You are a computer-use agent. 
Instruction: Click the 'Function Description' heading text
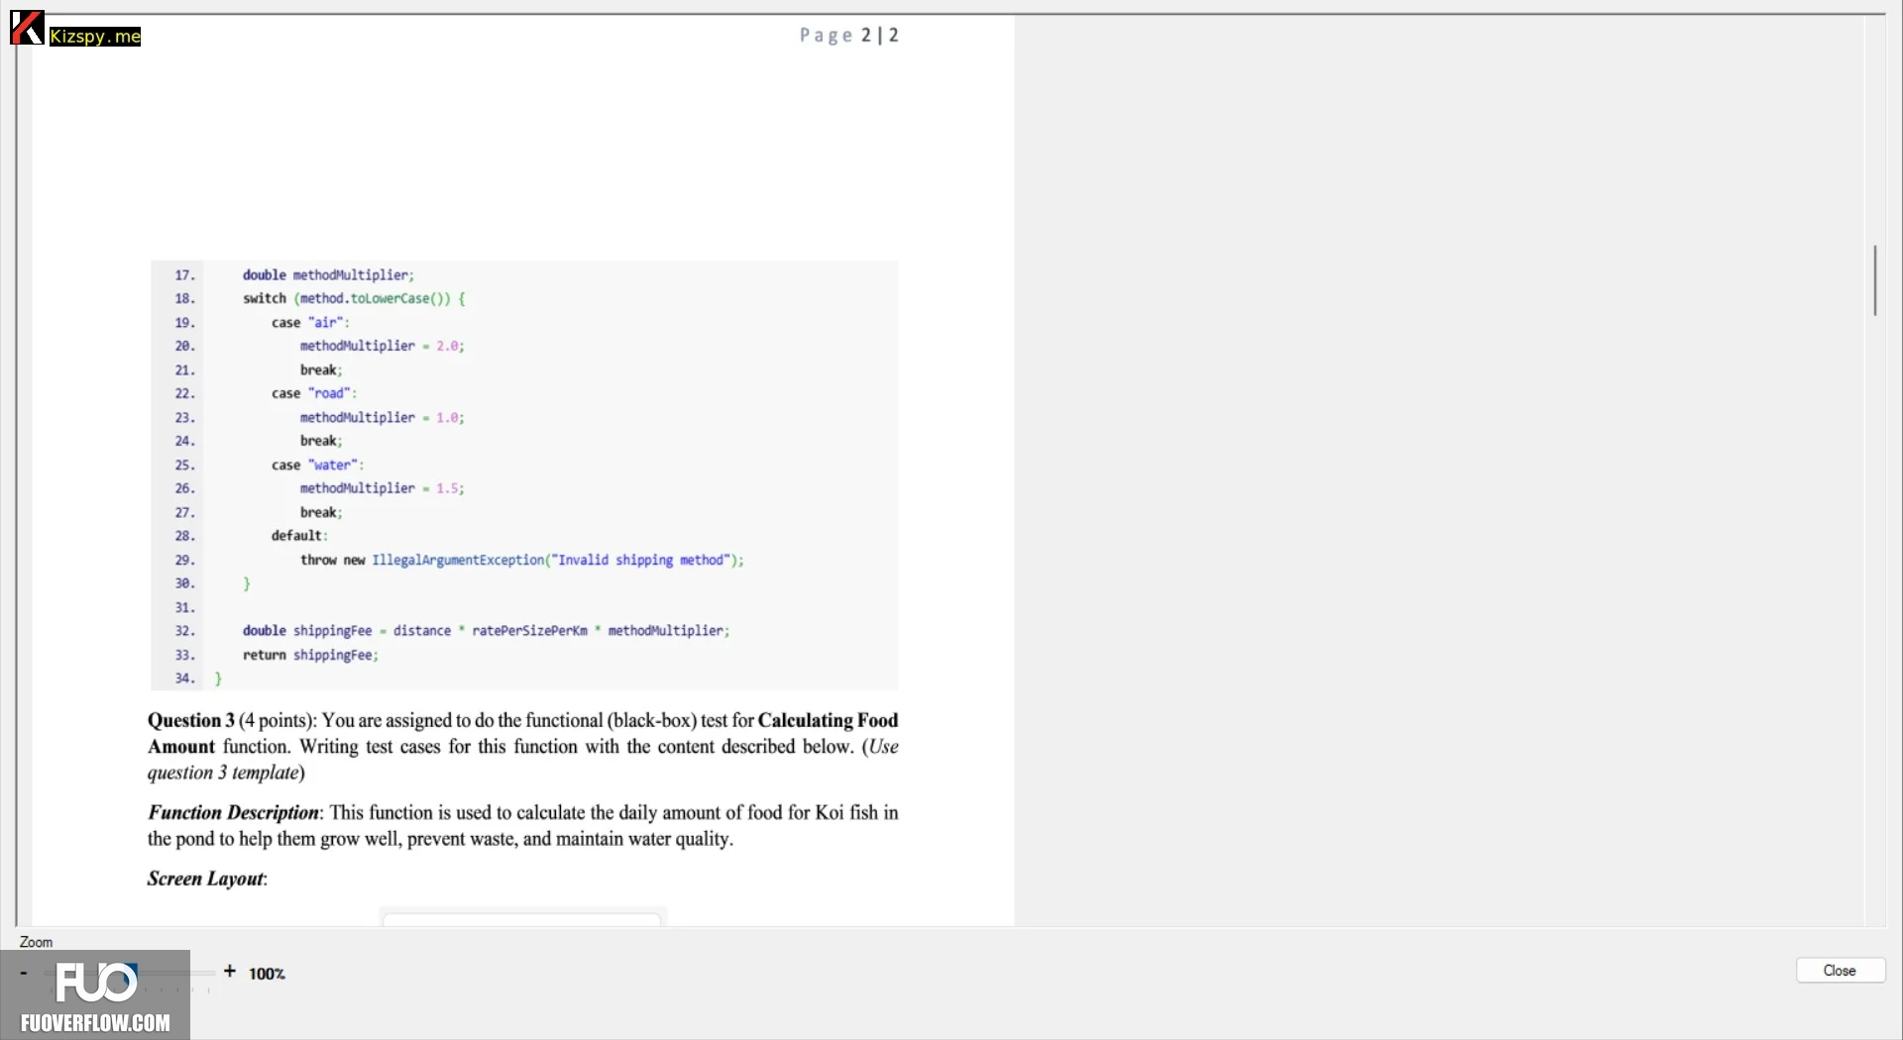233,813
